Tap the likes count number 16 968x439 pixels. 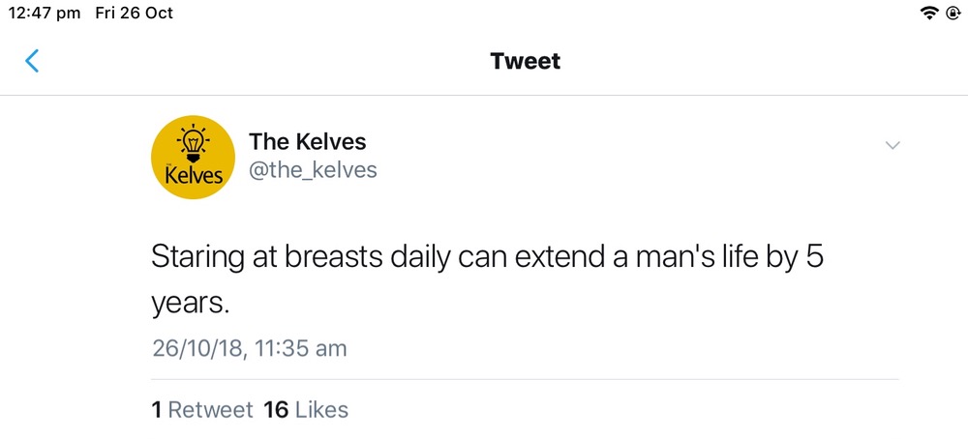[276, 410]
